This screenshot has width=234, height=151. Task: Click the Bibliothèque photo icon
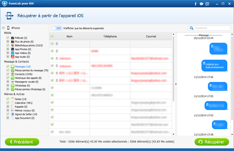tap(12, 45)
